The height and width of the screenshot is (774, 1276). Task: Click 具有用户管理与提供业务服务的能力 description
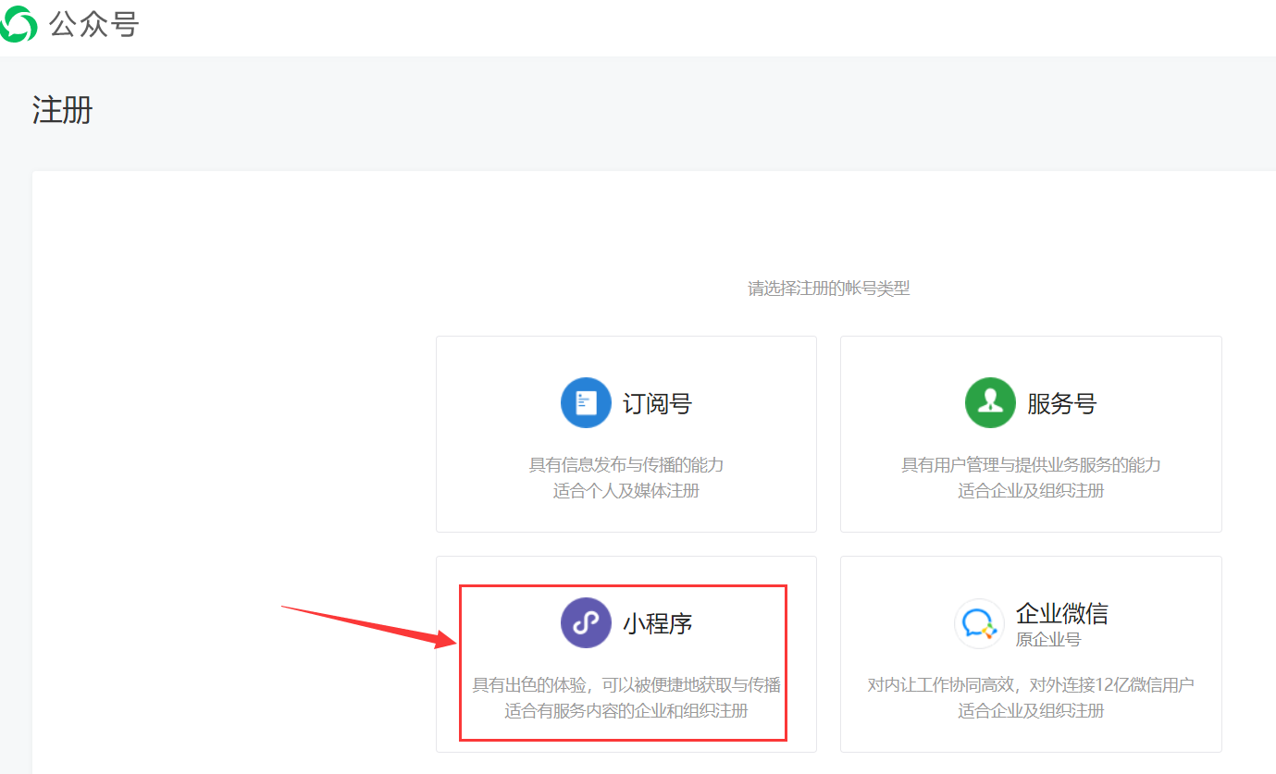tap(1031, 464)
